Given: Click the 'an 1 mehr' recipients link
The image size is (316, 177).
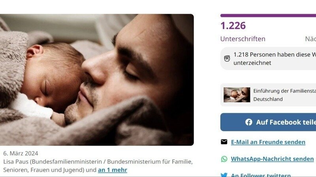Looking at the screenshot, I should [113, 170].
